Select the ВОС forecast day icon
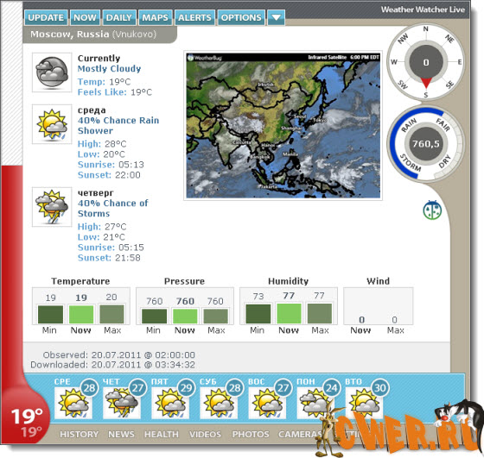This screenshot has width=484, height=458. [x=267, y=403]
